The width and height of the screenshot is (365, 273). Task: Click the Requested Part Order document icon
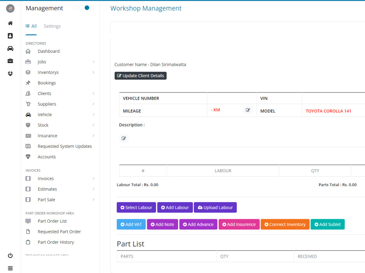(28, 232)
